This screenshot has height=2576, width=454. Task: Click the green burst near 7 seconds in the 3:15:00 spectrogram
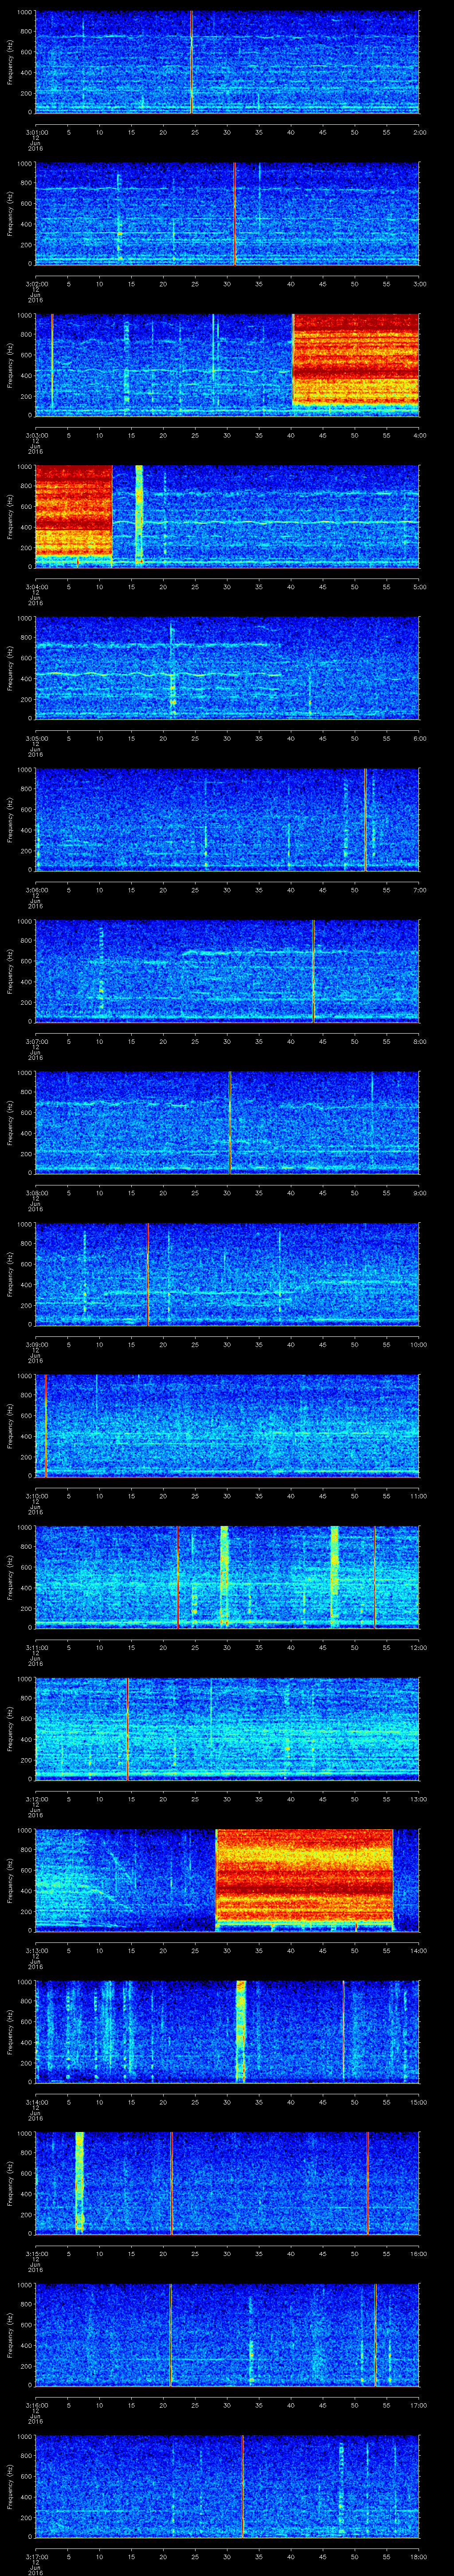click(80, 2183)
